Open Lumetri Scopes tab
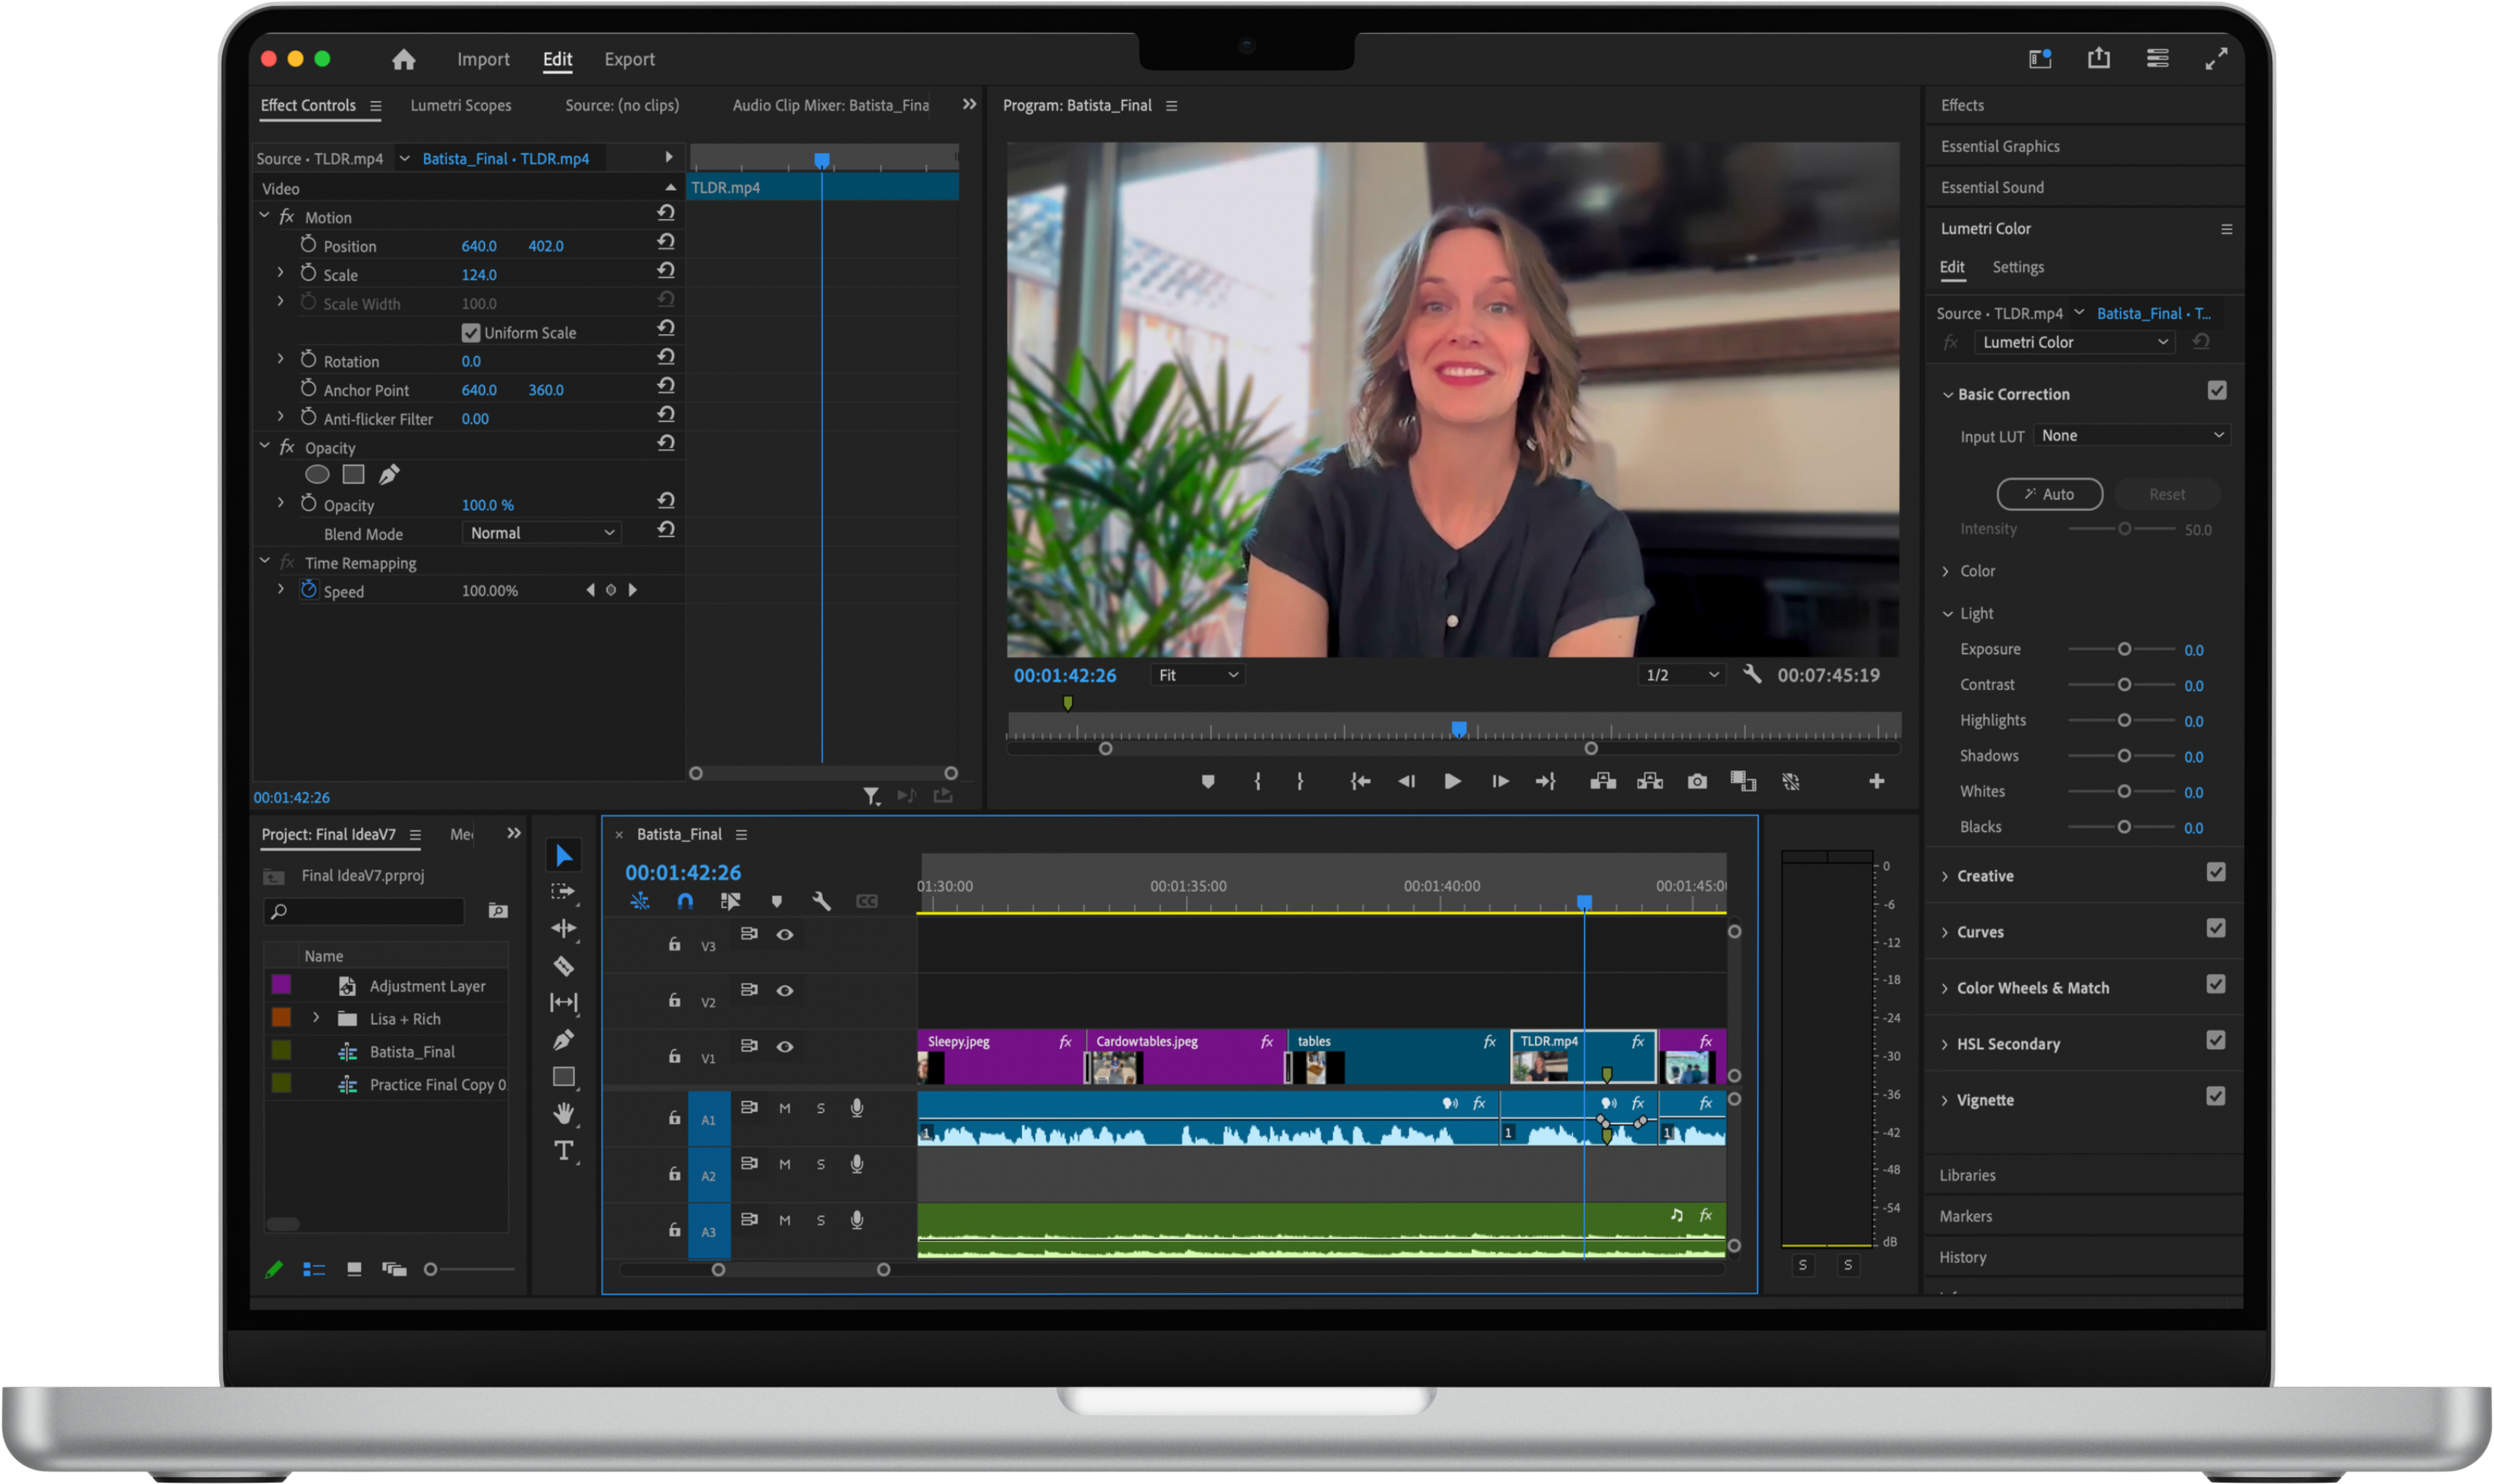 click(460, 105)
